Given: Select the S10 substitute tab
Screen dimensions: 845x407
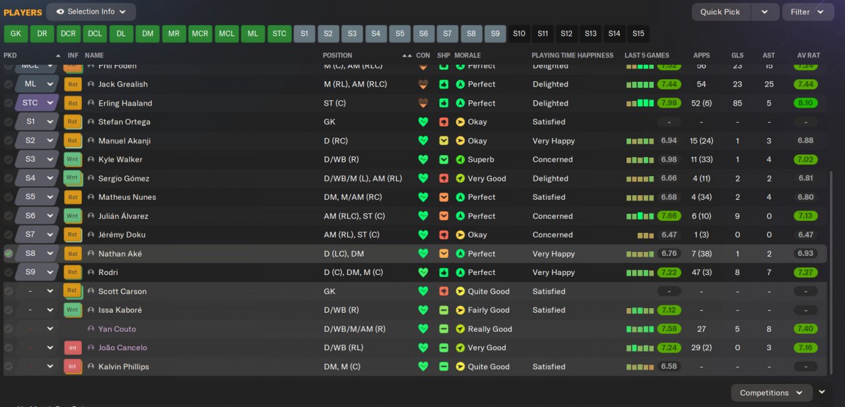Looking at the screenshot, I should coord(520,34).
